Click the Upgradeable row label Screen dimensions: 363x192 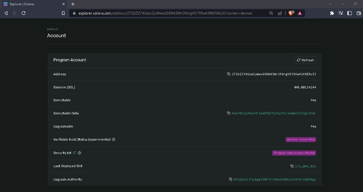coord(63,126)
